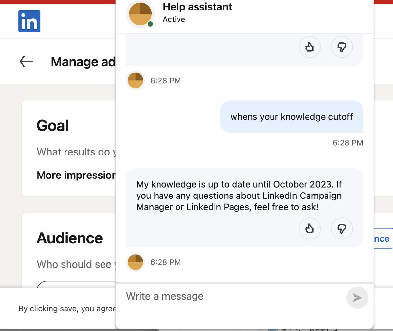
Task: Click the 'Who should see' subtitle text
Action: point(76,264)
